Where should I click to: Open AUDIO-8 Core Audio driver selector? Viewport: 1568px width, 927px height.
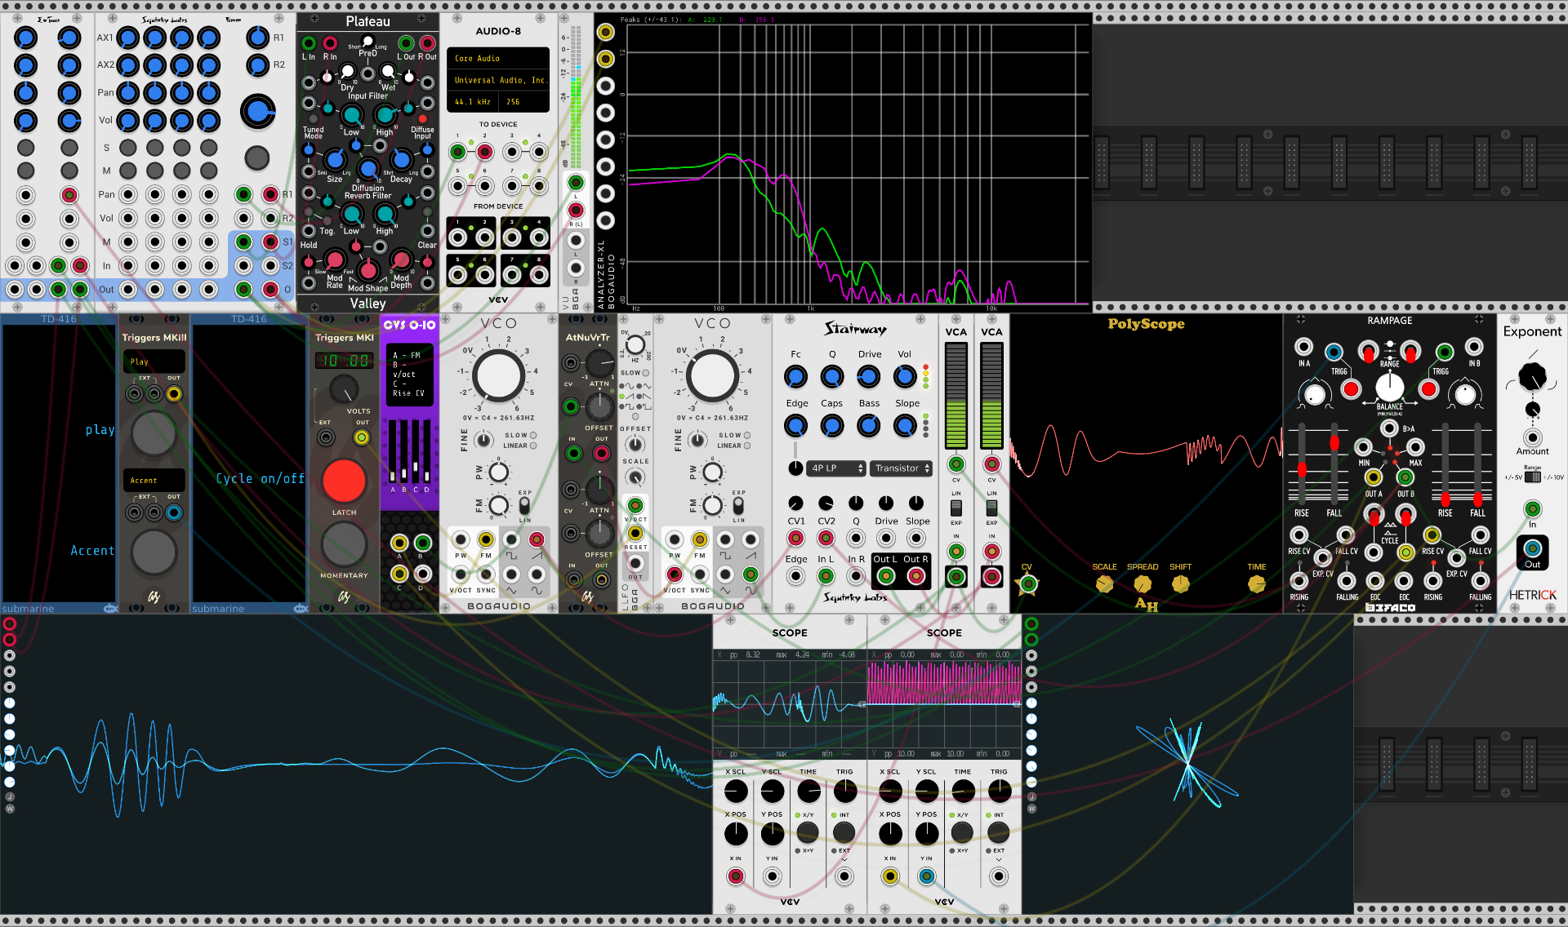pyautogui.click(x=498, y=59)
